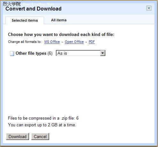This screenshot has width=158, height=147.
Task: Change all formats to PDF
Action: pyautogui.click(x=92, y=42)
